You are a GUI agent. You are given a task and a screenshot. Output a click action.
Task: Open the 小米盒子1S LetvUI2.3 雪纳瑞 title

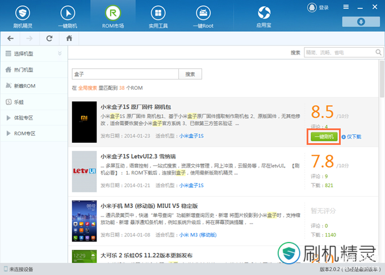tap(138, 156)
